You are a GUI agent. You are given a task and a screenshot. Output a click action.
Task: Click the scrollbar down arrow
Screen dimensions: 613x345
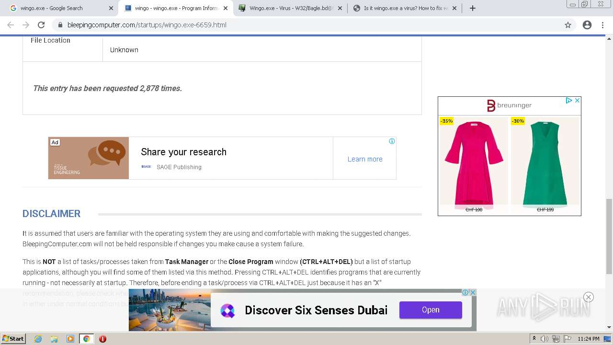(609, 327)
